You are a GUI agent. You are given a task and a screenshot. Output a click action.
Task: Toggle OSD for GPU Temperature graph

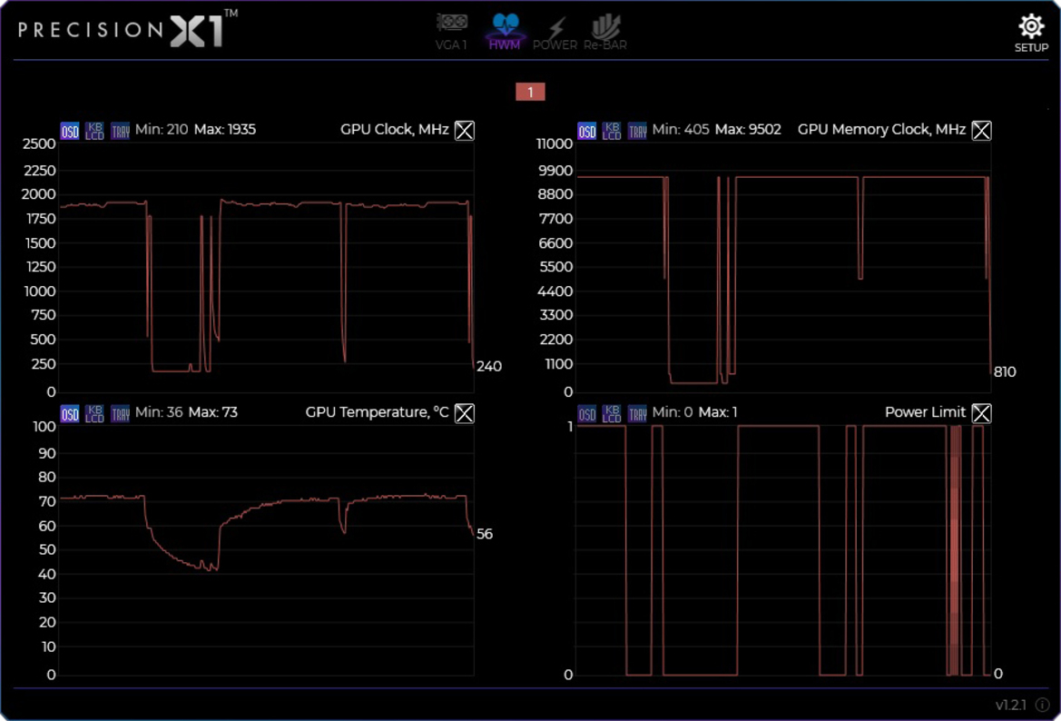(x=70, y=413)
